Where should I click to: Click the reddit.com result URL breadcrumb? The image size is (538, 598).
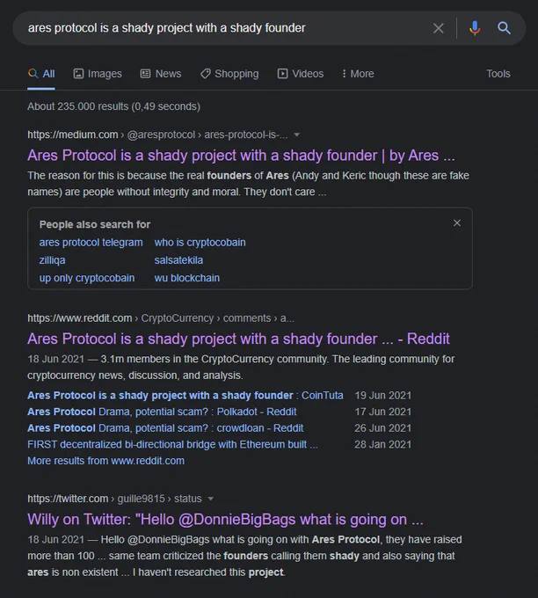click(x=161, y=318)
